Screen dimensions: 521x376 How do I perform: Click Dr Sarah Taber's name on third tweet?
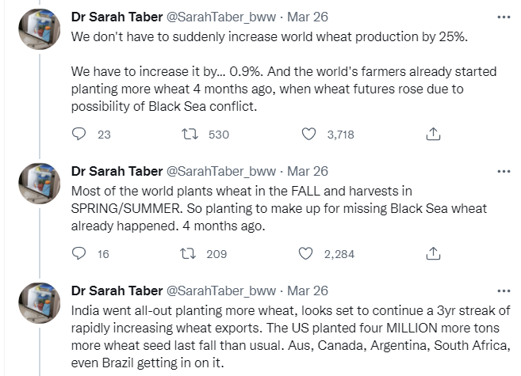(x=115, y=291)
